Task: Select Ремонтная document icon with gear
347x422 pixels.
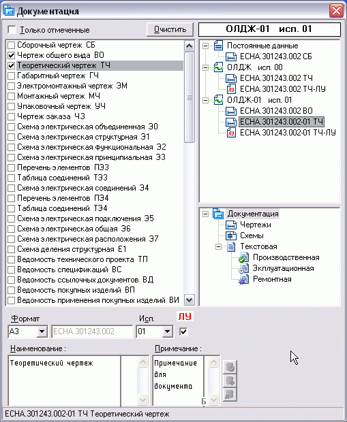Action: pos(244,279)
